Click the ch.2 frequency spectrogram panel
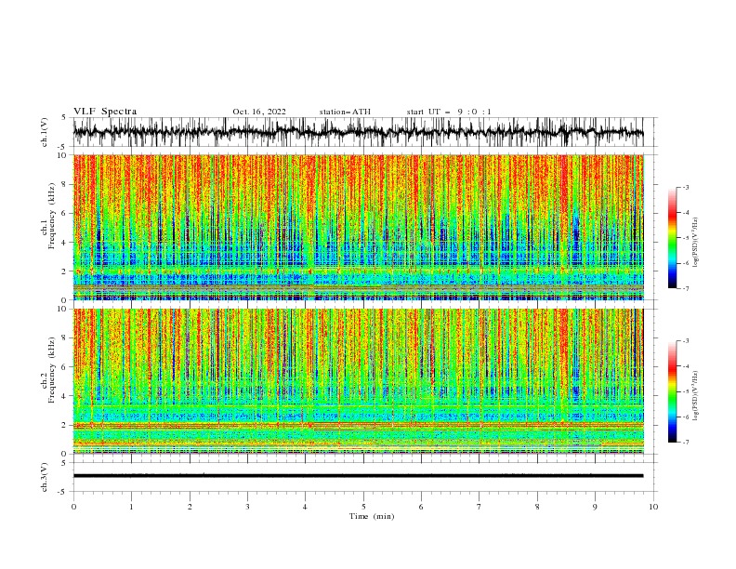736x569 pixels. pos(358,381)
